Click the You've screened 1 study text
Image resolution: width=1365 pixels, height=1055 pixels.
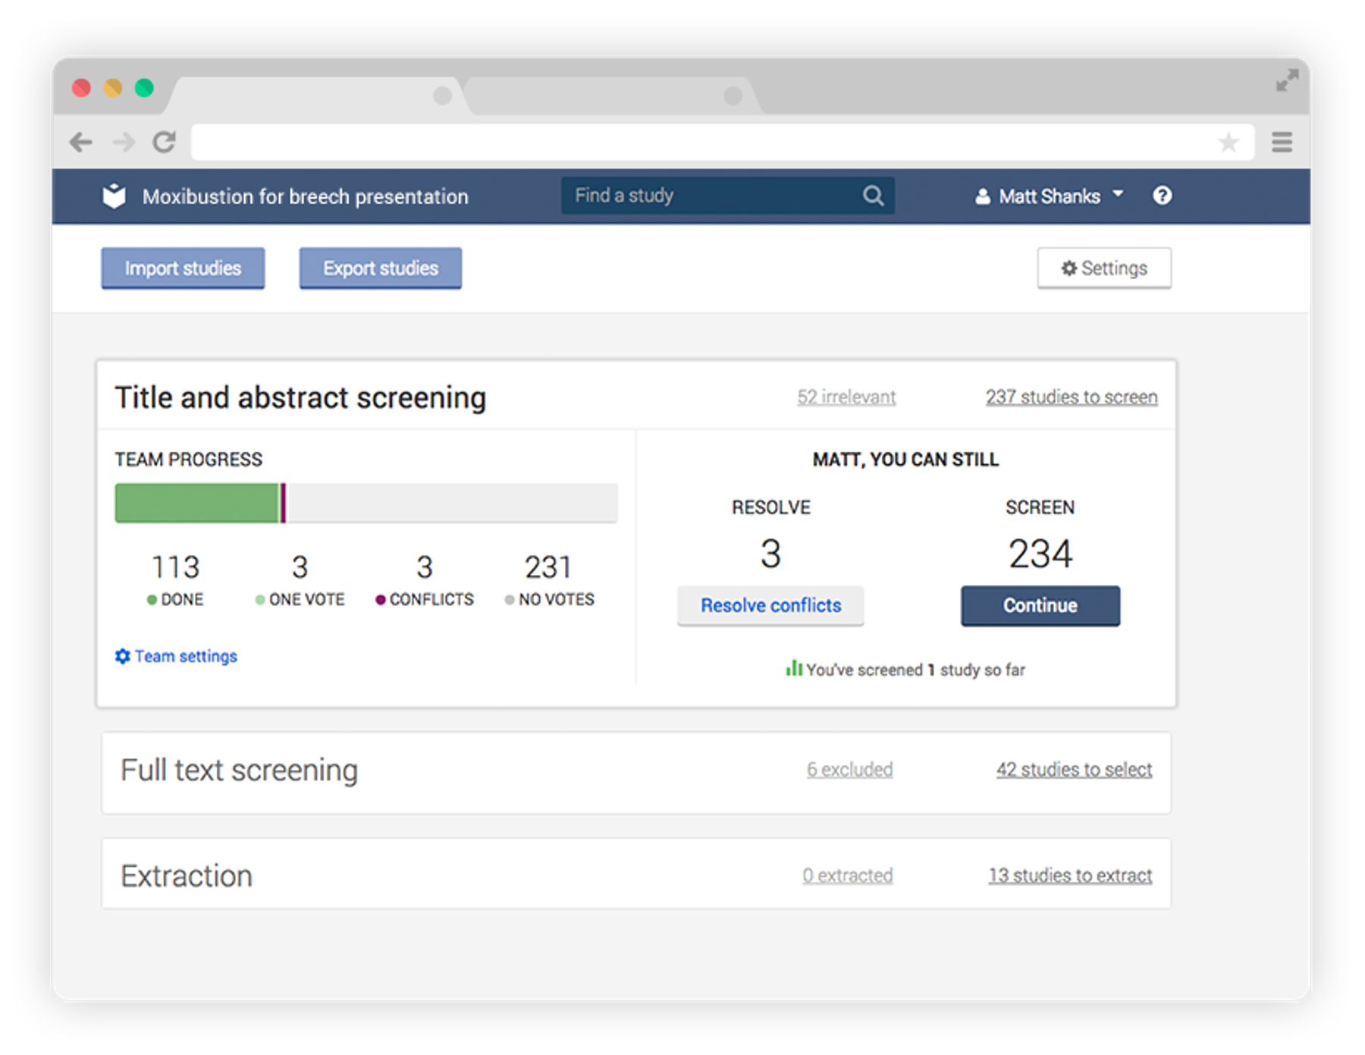click(915, 670)
